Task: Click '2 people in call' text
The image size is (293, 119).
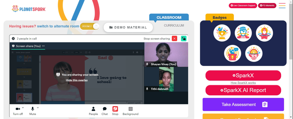Action: (27, 39)
